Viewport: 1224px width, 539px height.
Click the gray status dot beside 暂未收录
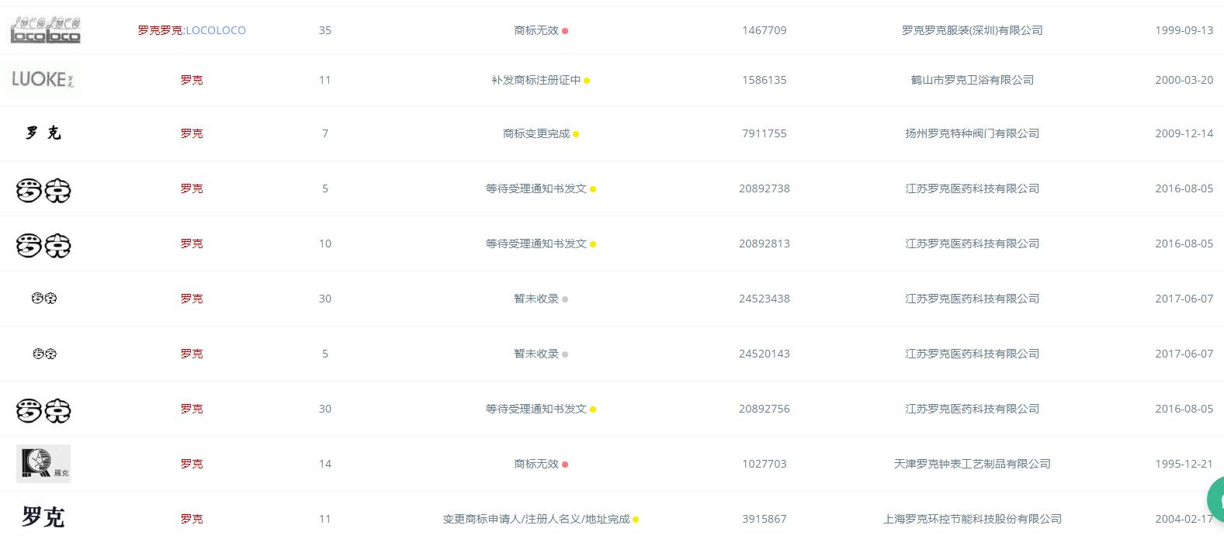tap(566, 299)
